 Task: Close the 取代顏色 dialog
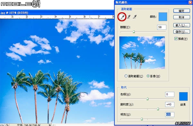(x=190, y=2)
